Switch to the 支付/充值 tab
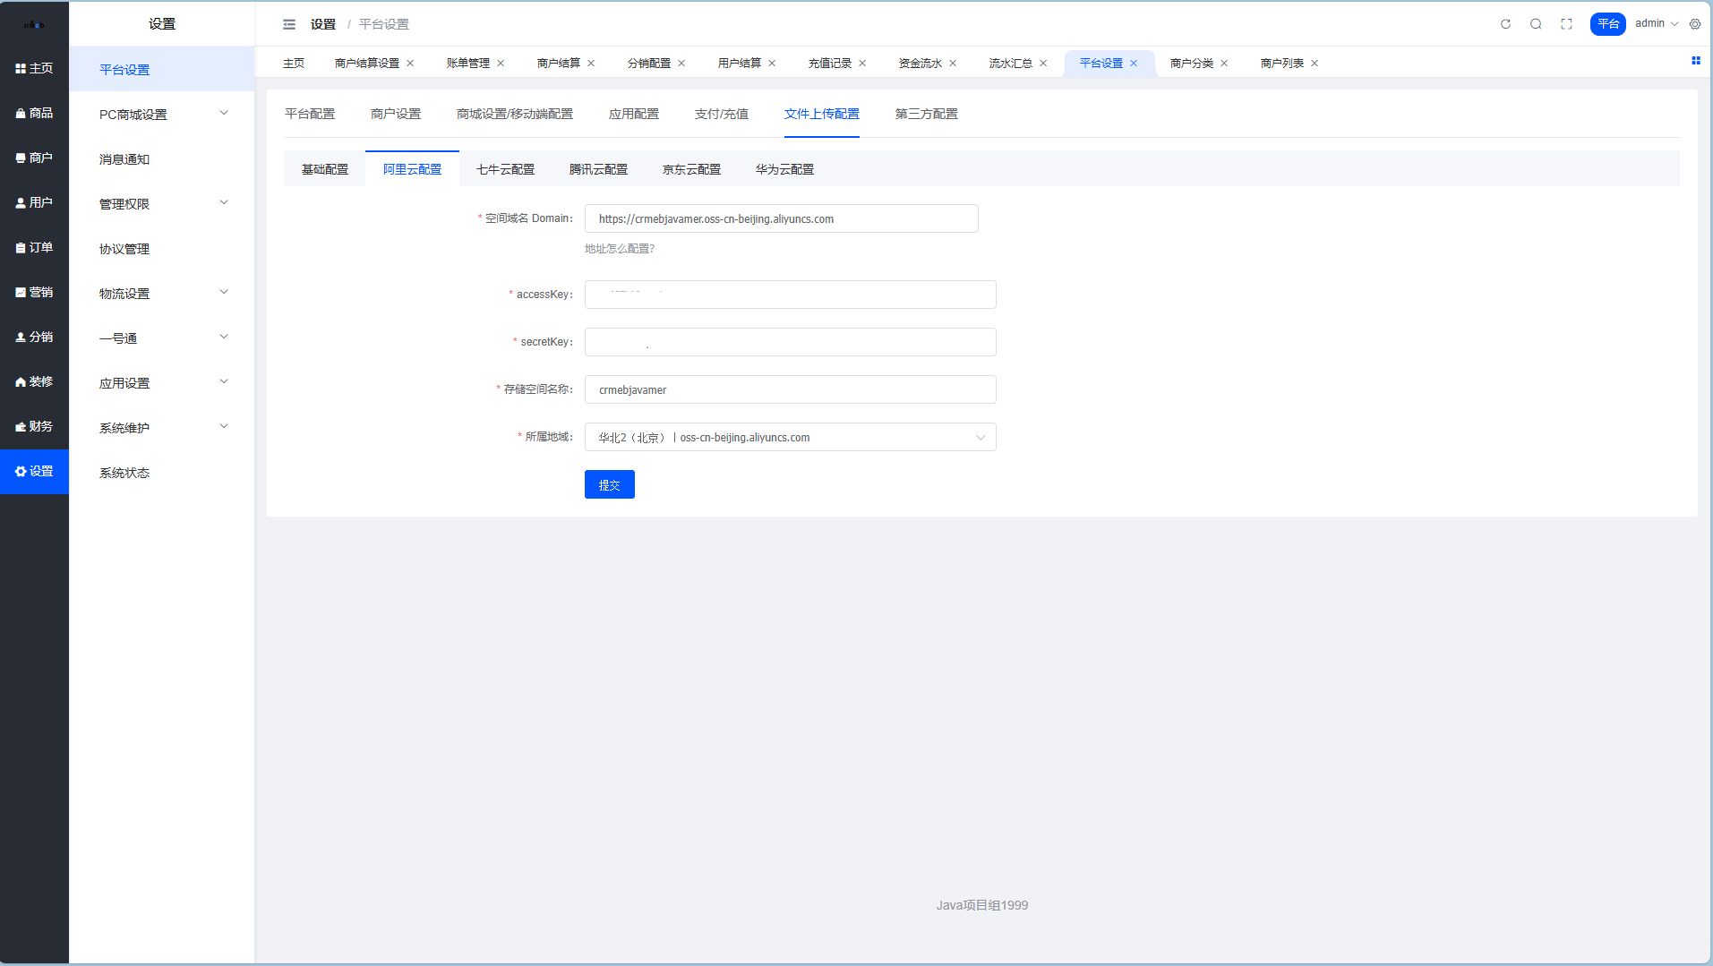Screen dimensions: 1713x966 point(721,114)
